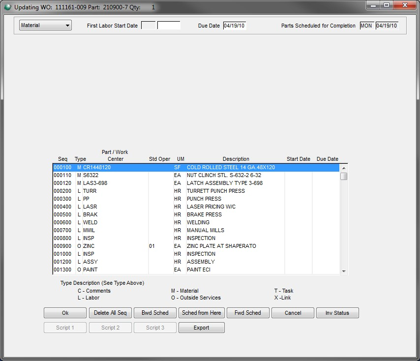Click the Ok button
Viewport: 420px width, 361px height.
[x=65, y=313]
